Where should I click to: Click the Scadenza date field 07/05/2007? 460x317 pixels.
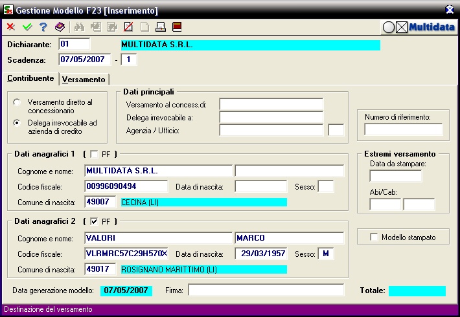tap(85, 60)
